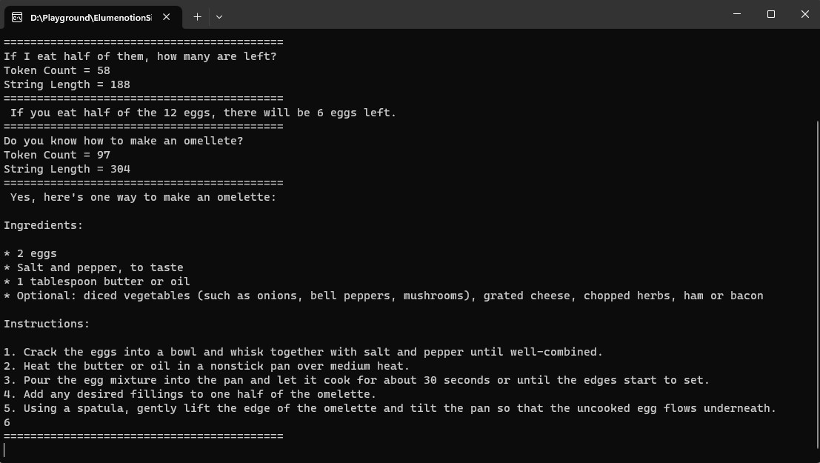Minimize the terminal window
Viewport: 820px width, 463px height.
tap(737, 14)
